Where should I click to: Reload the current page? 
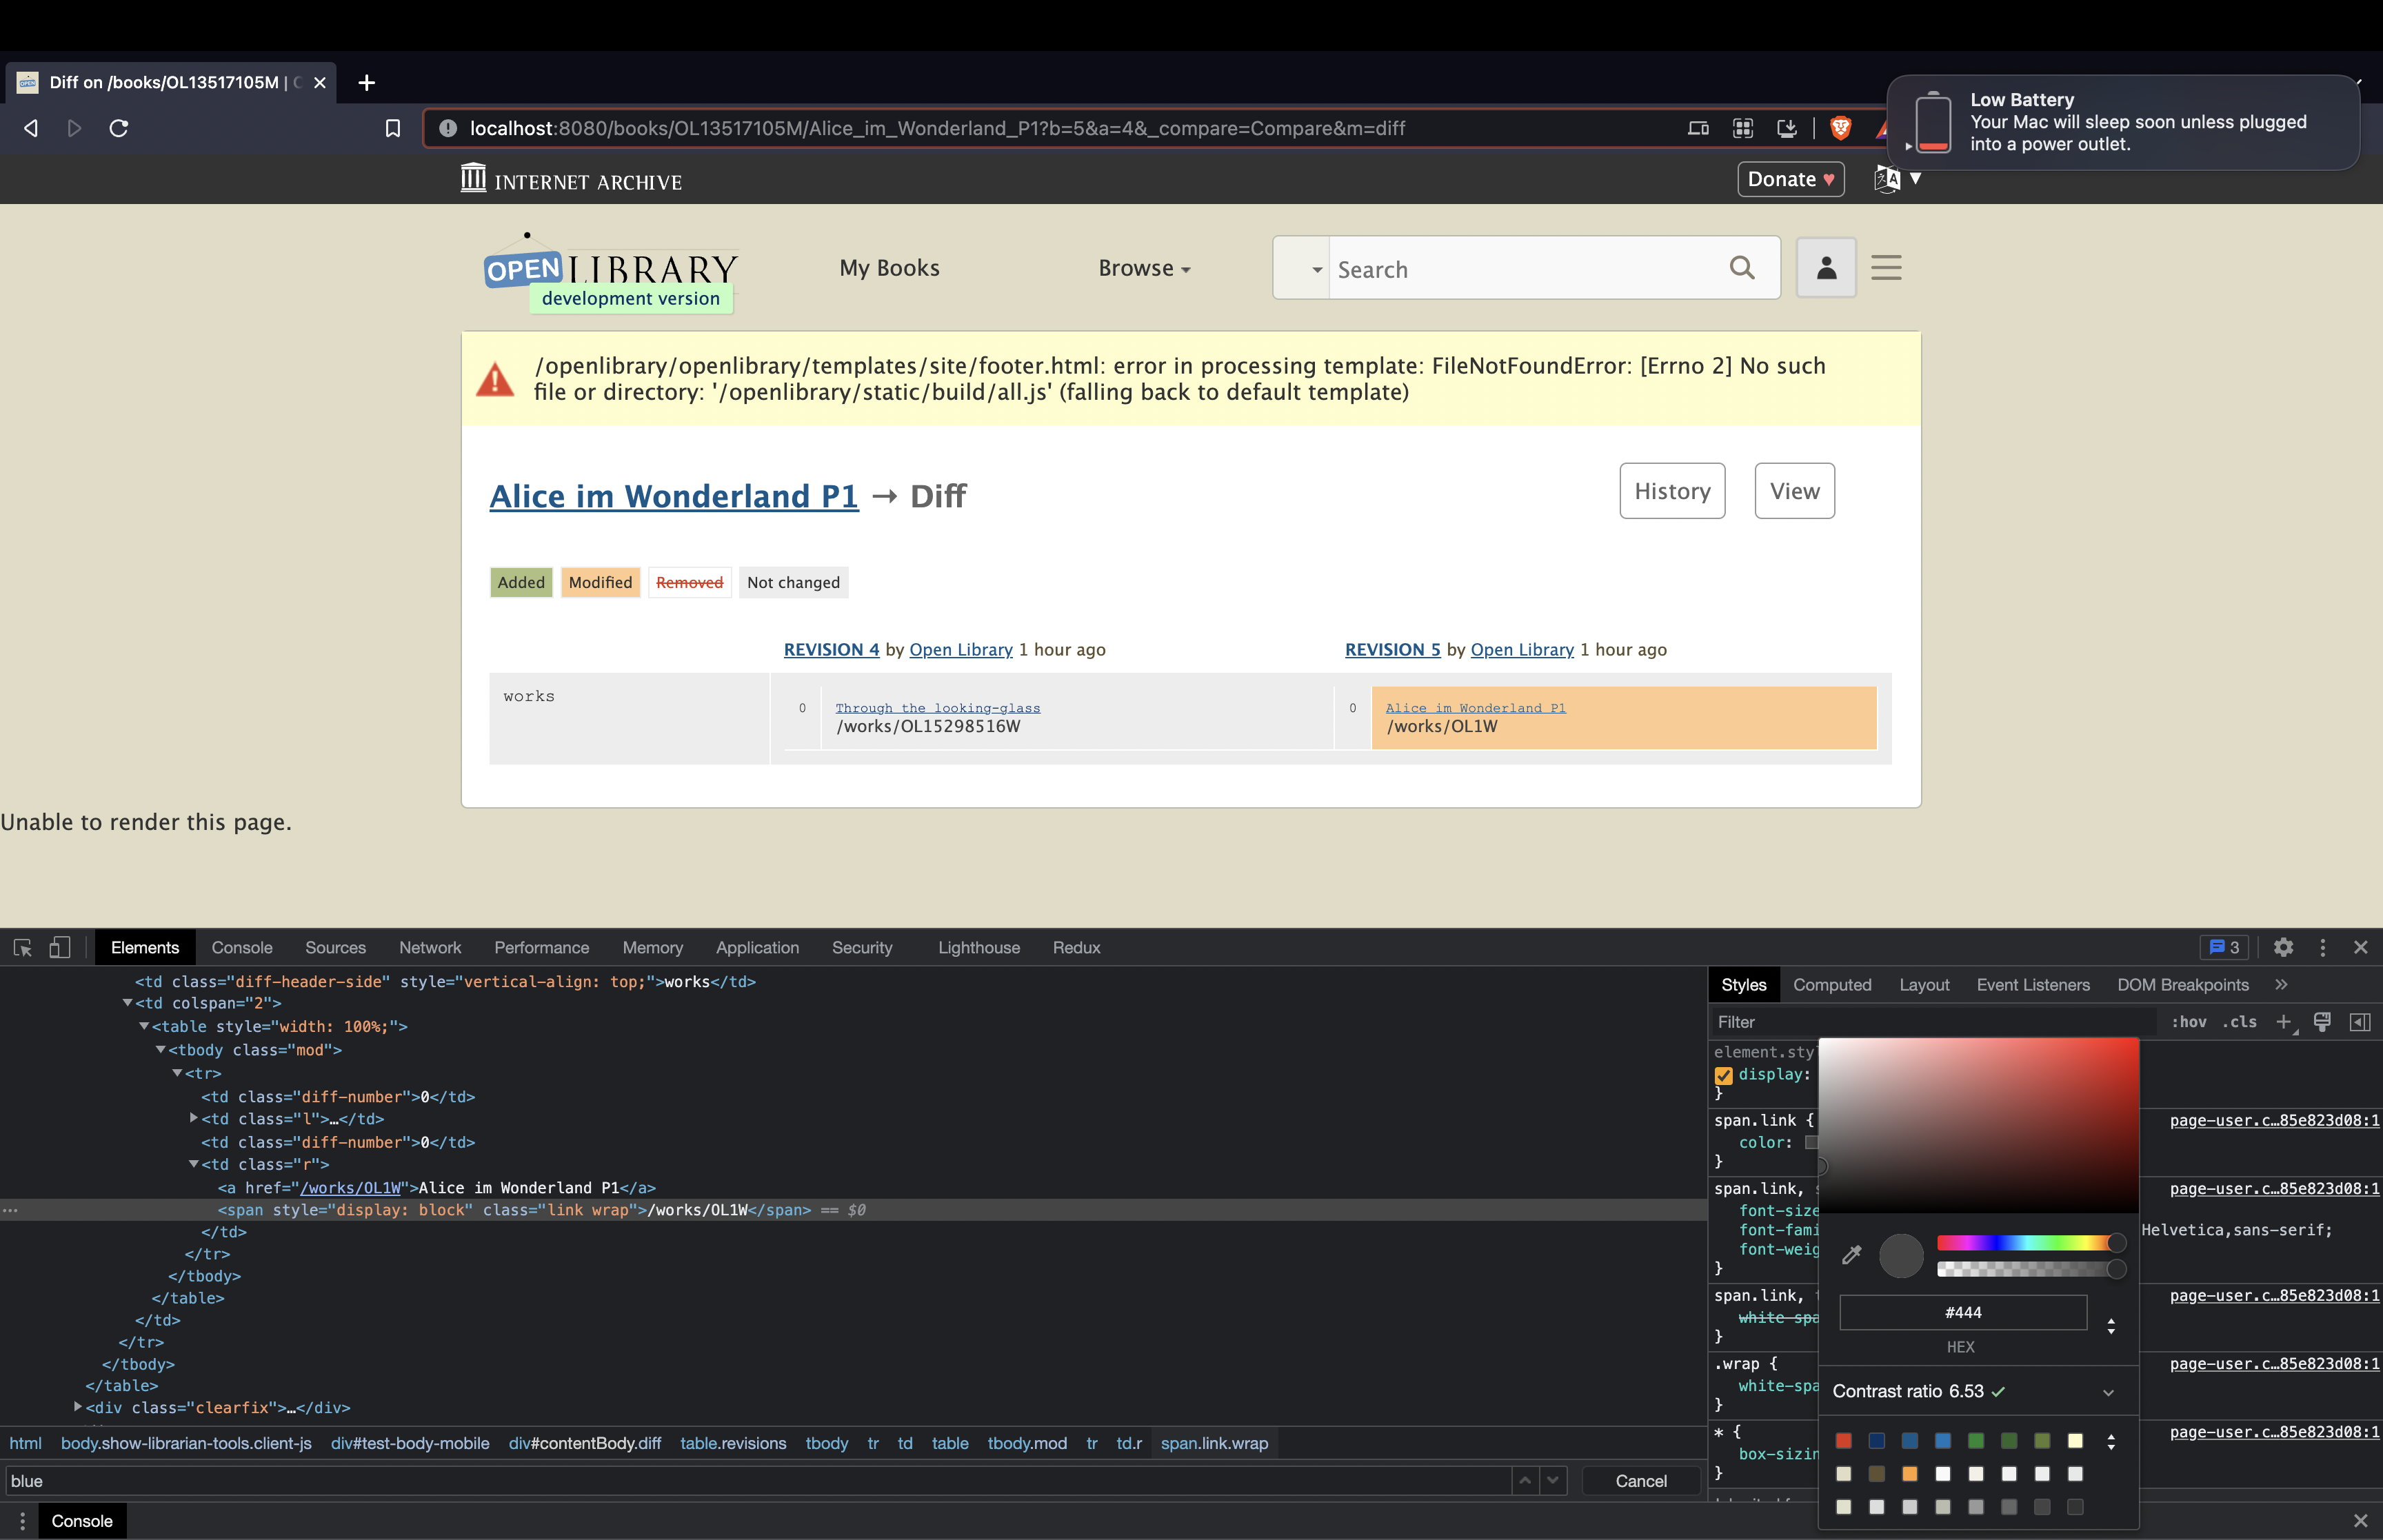click(119, 128)
